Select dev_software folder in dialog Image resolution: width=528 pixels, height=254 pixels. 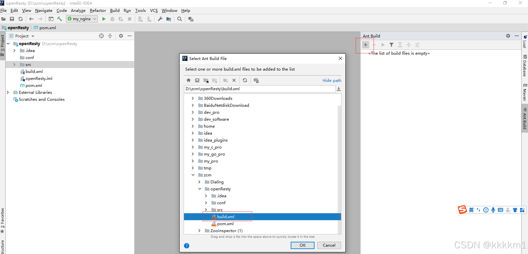(216, 119)
